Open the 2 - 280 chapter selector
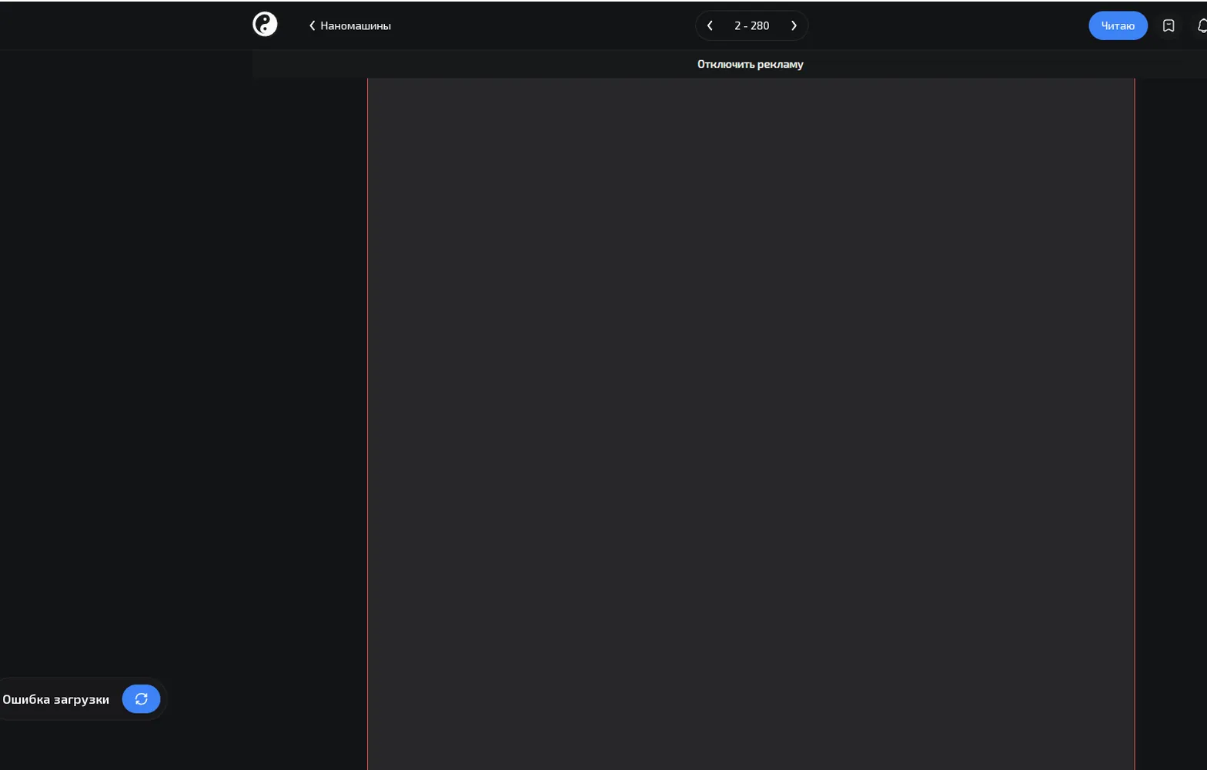Image resolution: width=1207 pixels, height=770 pixels. 751,25
